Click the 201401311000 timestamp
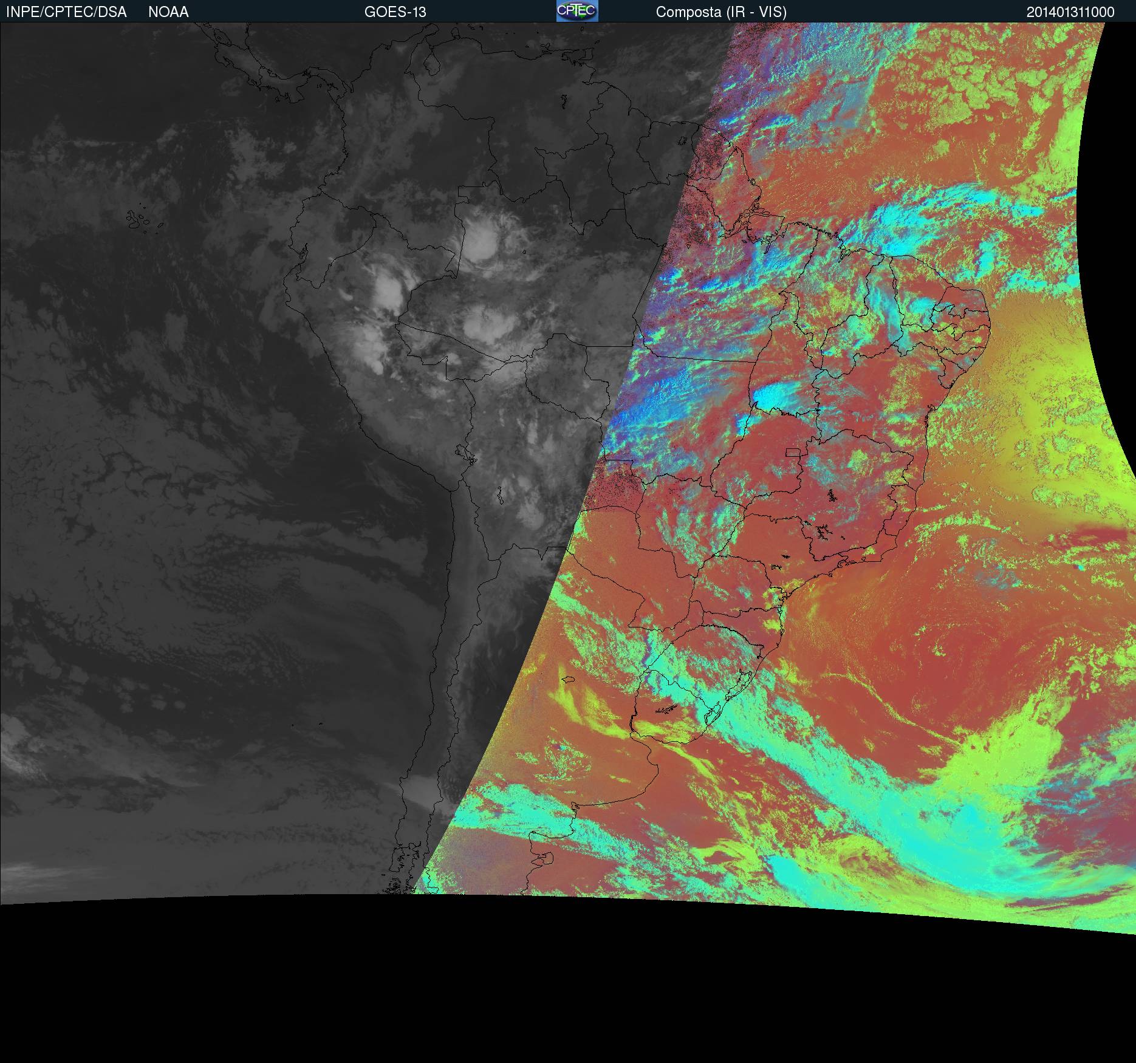This screenshot has height=1063, width=1136. tap(1070, 12)
